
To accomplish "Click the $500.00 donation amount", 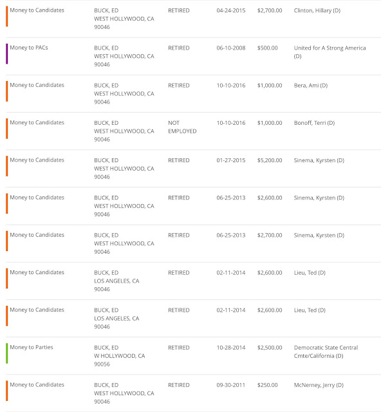I will coord(268,48).
